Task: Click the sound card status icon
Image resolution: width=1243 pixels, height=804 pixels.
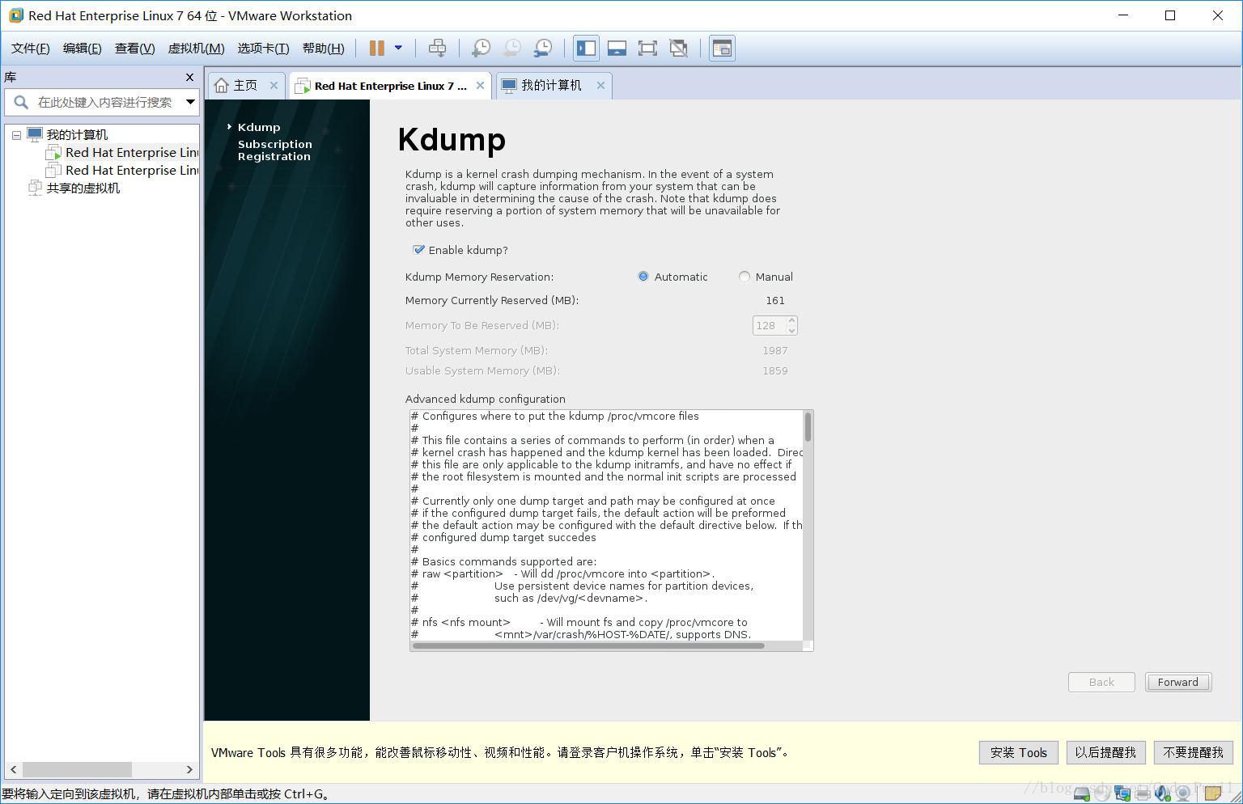Action: coord(1163,794)
